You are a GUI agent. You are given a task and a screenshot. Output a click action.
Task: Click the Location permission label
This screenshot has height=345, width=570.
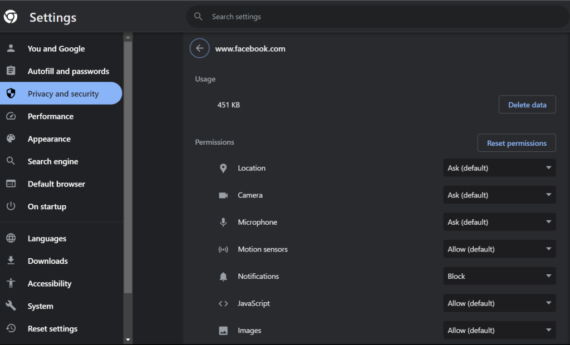tap(252, 168)
